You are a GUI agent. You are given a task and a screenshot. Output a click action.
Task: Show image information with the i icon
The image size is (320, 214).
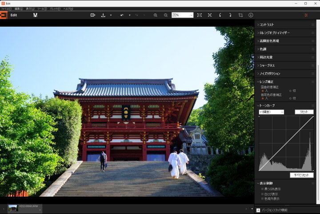tap(251, 15)
